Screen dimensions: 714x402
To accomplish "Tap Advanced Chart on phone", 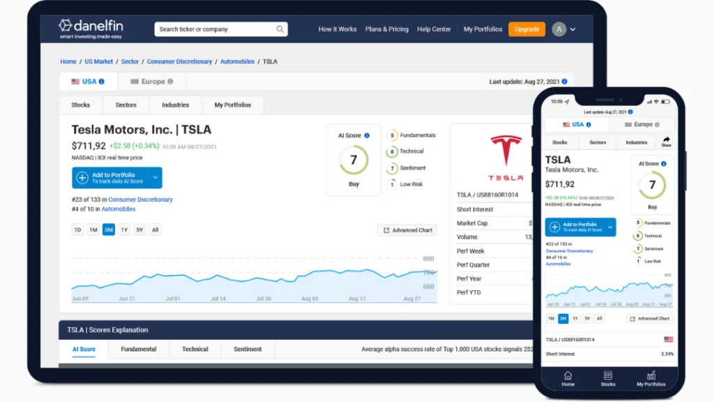I will click(649, 318).
